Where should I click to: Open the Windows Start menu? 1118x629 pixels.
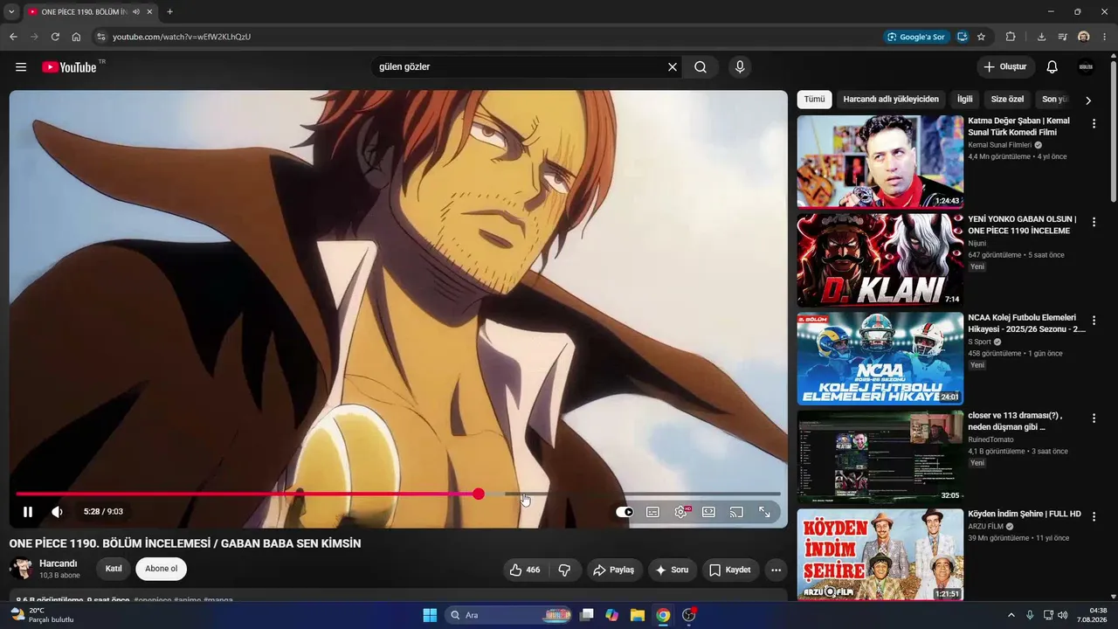(430, 615)
